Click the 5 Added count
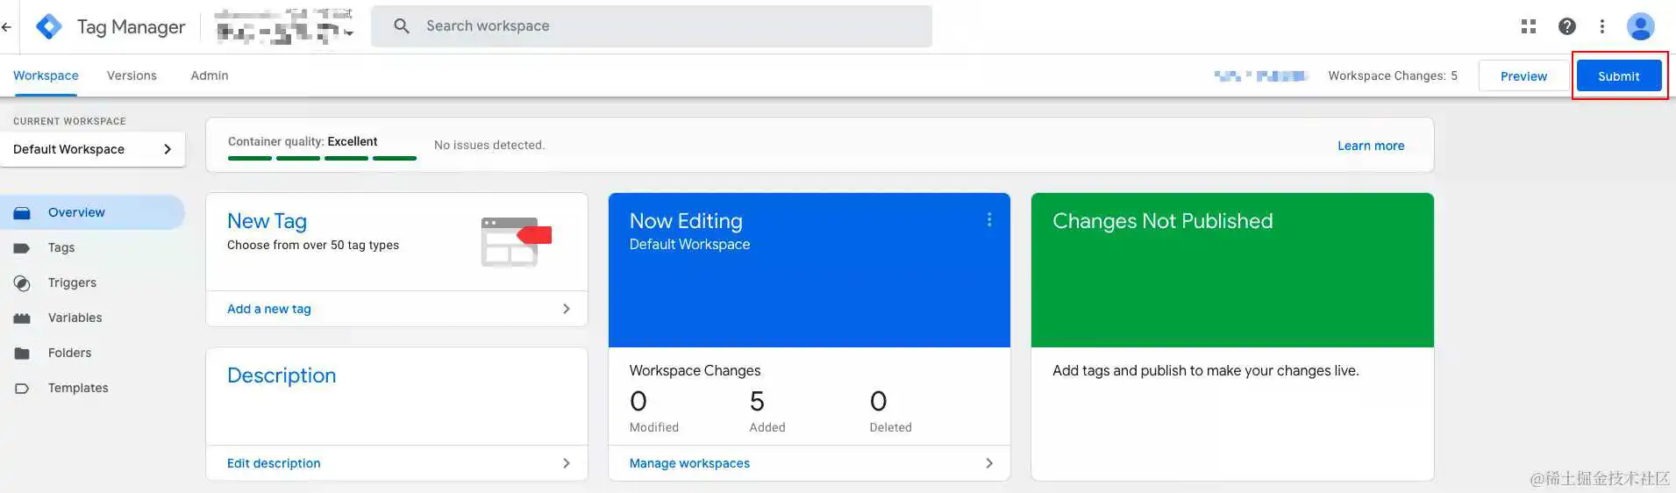This screenshot has width=1676, height=493. [757, 402]
